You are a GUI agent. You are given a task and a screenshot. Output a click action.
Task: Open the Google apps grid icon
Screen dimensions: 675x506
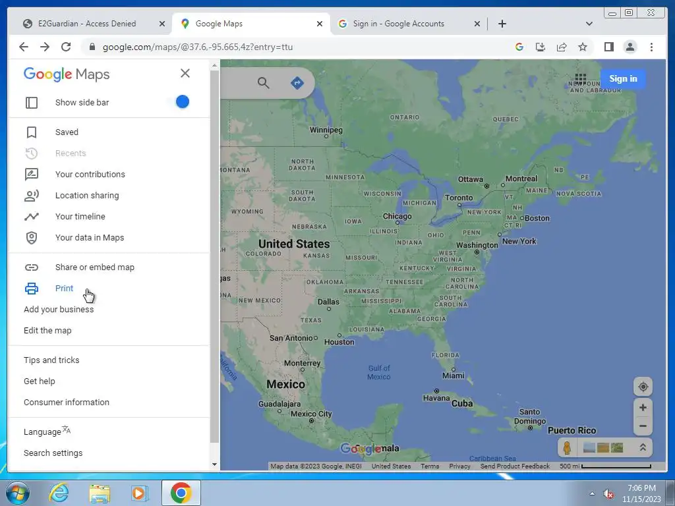(580, 79)
